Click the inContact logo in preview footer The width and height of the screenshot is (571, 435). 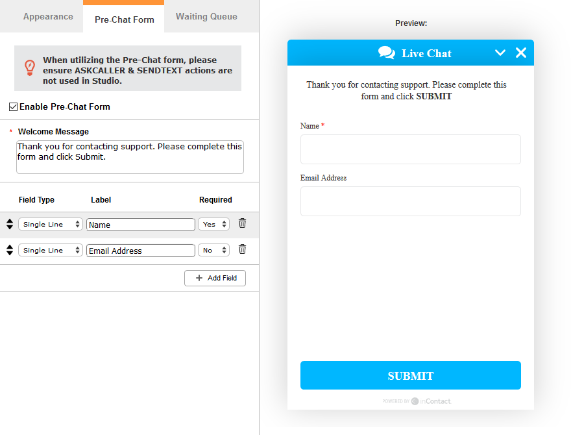pyautogui.click(x=431, y=401)
